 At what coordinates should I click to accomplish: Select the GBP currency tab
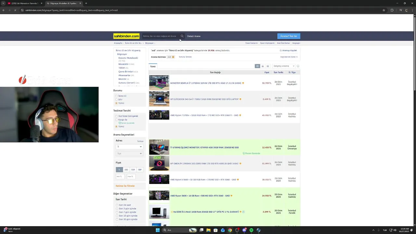140,170
